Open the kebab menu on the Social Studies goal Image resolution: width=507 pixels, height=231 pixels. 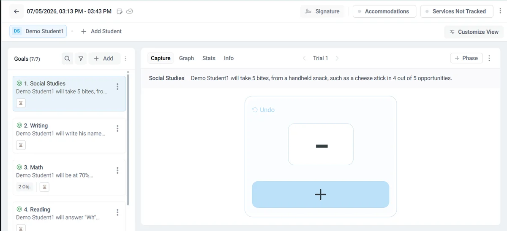click(117, 86)
